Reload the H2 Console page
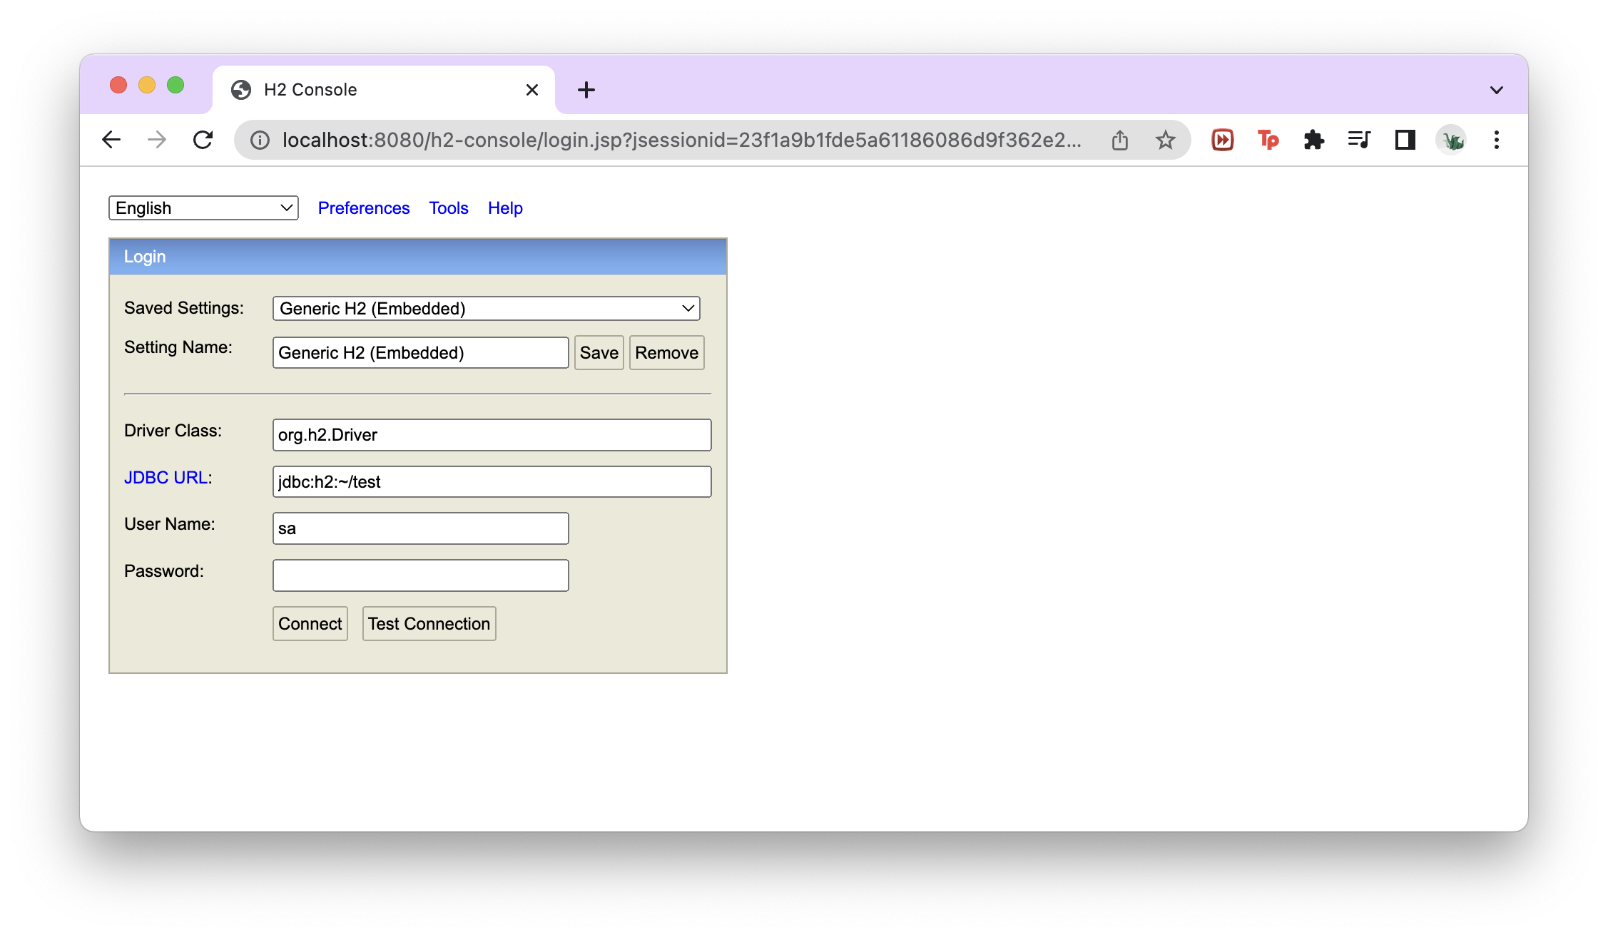 (x=203, y=140)
